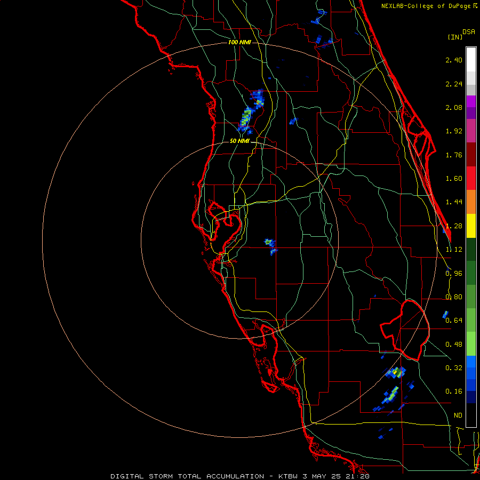Click the 0.64 legend value
The image size is (480, 480).
pos(454,321)
